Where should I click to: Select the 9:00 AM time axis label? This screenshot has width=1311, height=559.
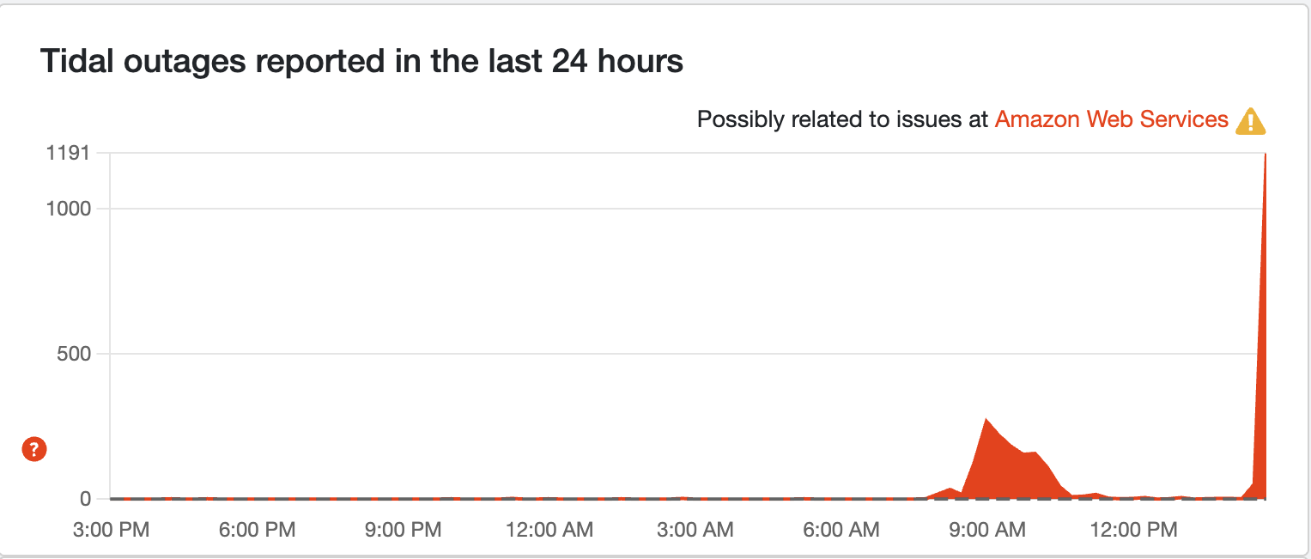[988, 530]
